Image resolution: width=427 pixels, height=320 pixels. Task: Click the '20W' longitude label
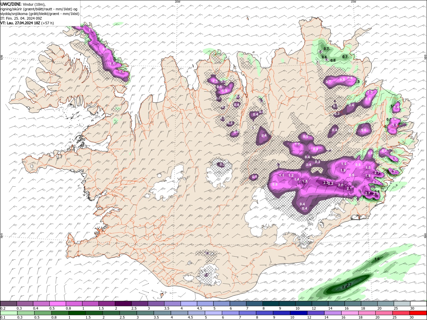pyautogui.click(x=177, y=1)
